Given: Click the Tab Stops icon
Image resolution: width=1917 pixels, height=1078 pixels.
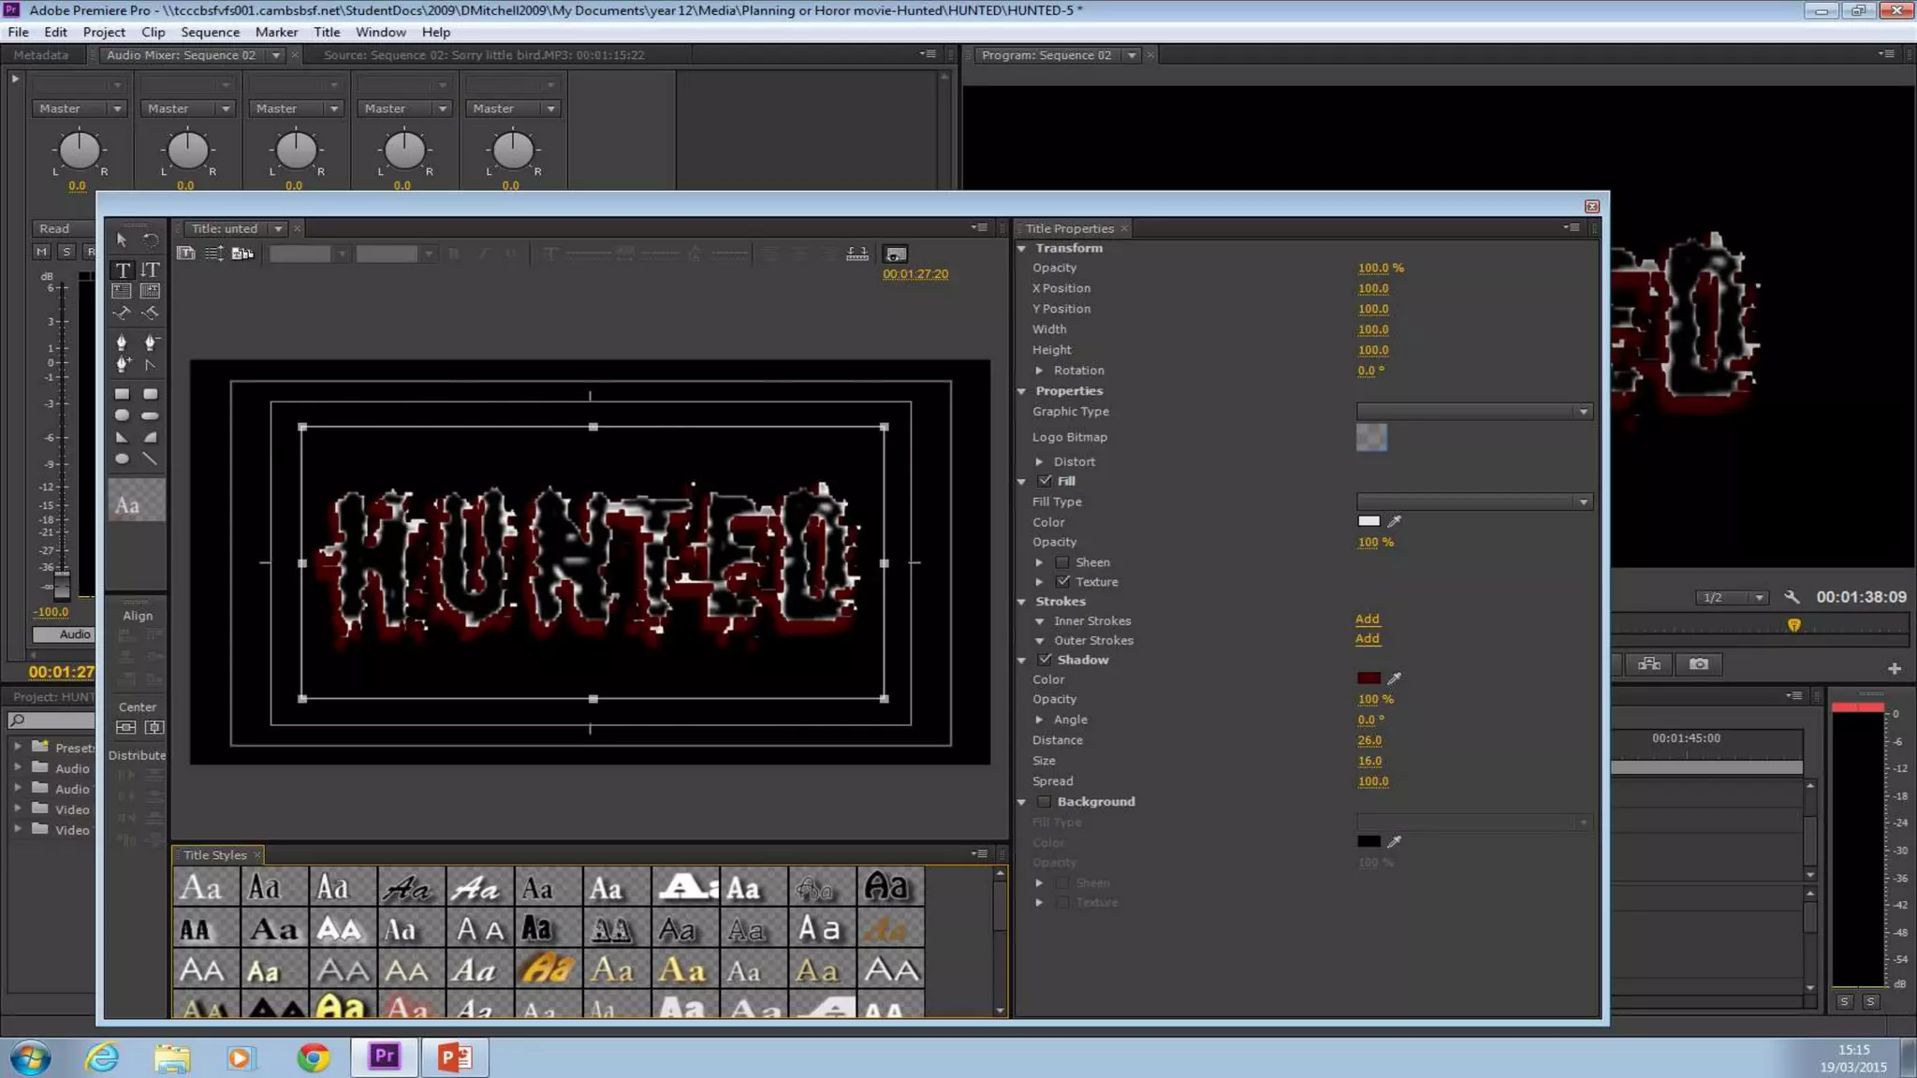Looking at the screenshot, I should pyautogui.click(x=856, y=254).
